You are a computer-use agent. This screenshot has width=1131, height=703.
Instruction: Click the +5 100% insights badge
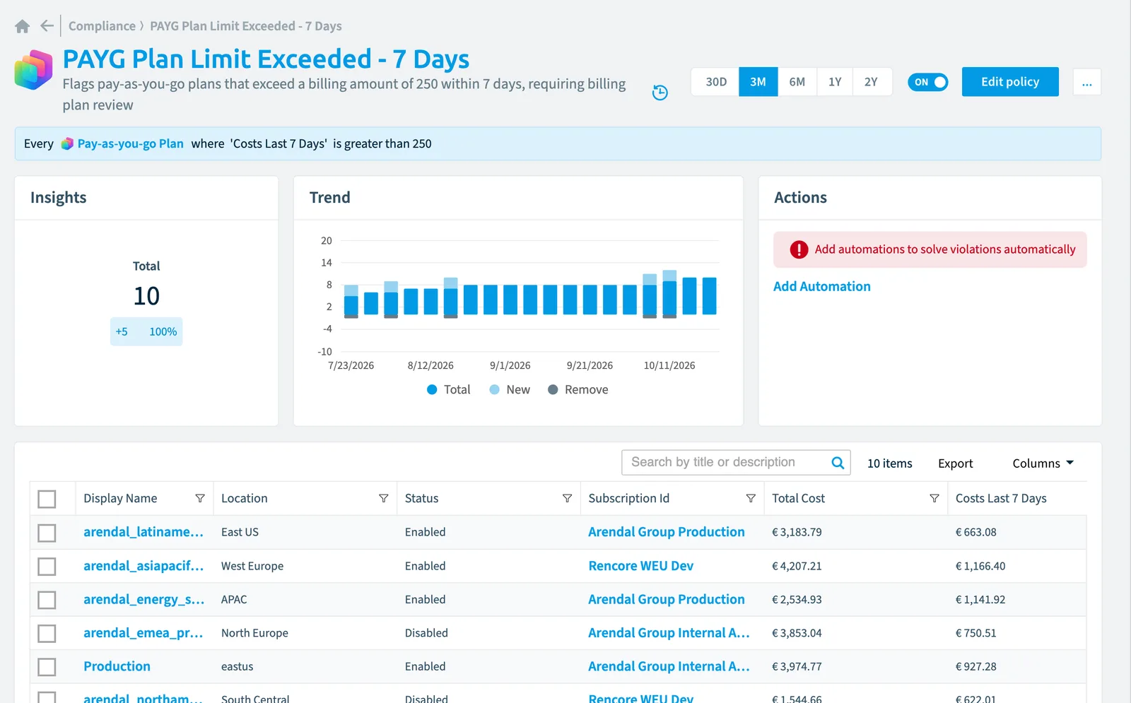(146, 332)
